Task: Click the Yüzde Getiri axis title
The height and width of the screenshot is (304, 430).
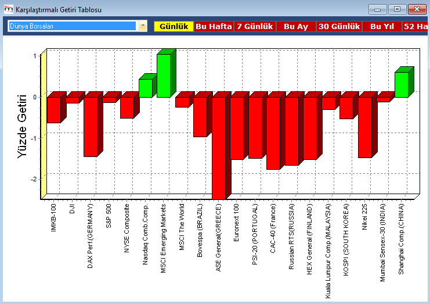Action: pyautogui.click(x=22, y=127)
